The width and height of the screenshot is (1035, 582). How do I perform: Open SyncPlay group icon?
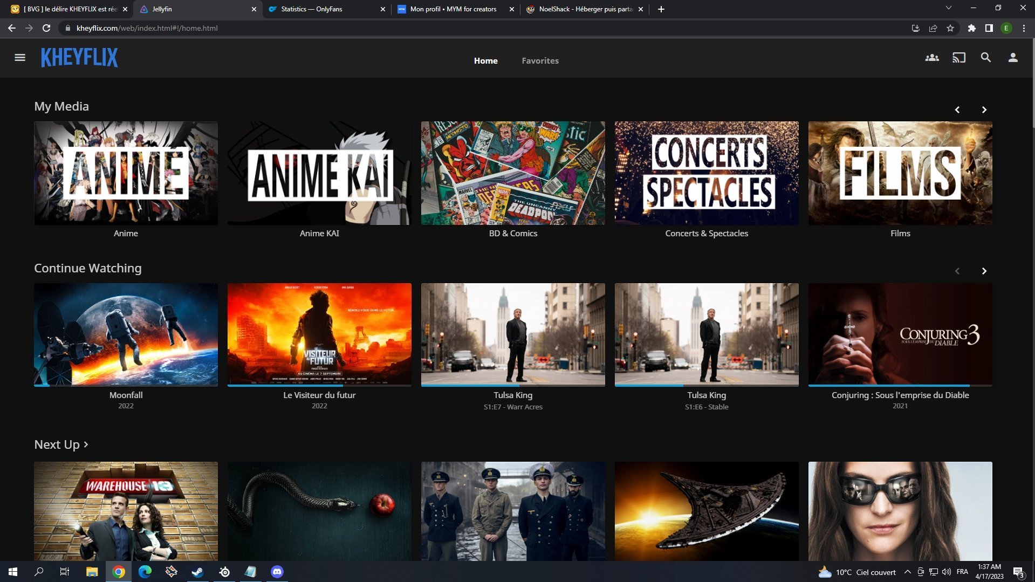pyautogui.click(x=932, y=58)
